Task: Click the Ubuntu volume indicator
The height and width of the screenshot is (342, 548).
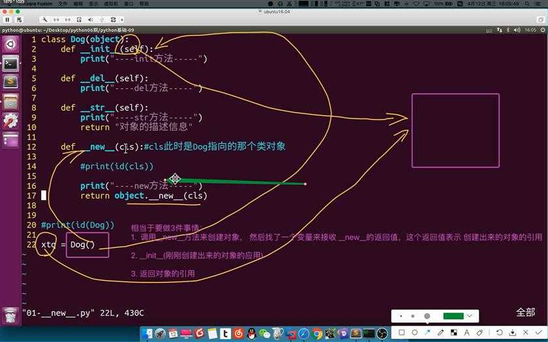Action: [517, 30]
